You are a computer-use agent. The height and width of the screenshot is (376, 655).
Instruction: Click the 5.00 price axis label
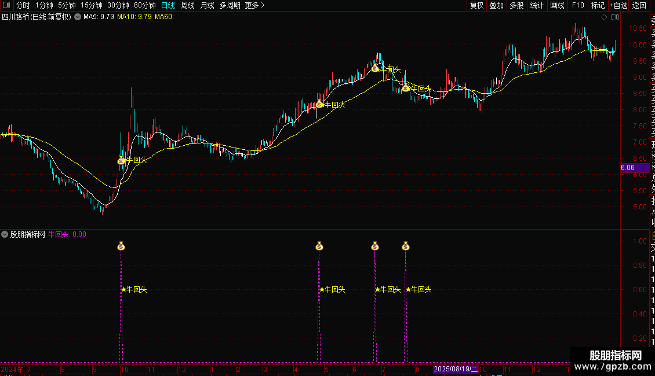tap(639, 207)
